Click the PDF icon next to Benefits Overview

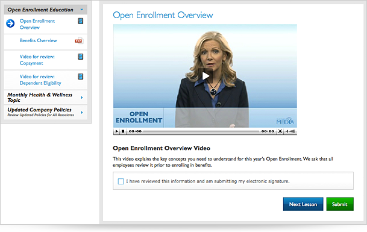[78, 41]
